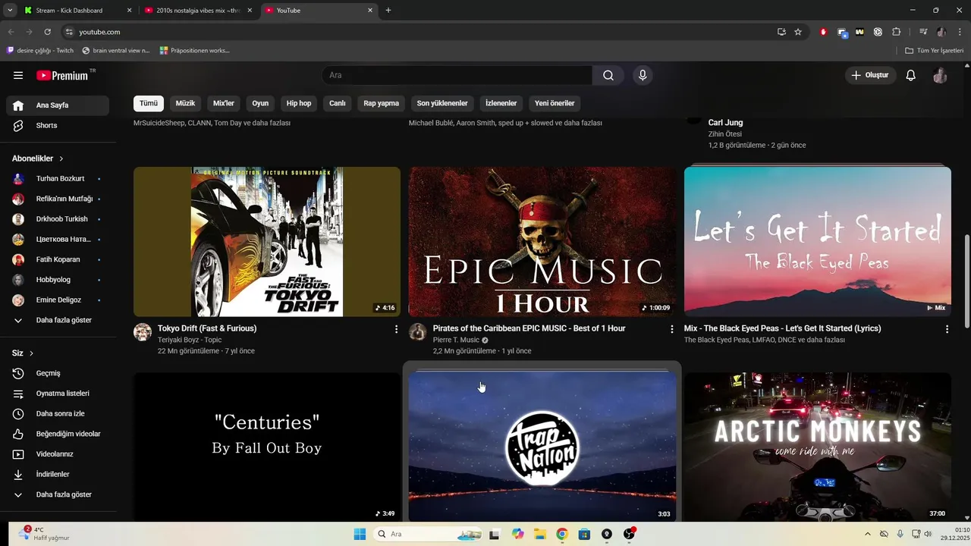Open Emine Deligoz subscription
This screenshot has width=971, height=546.
tap(58, 300)
